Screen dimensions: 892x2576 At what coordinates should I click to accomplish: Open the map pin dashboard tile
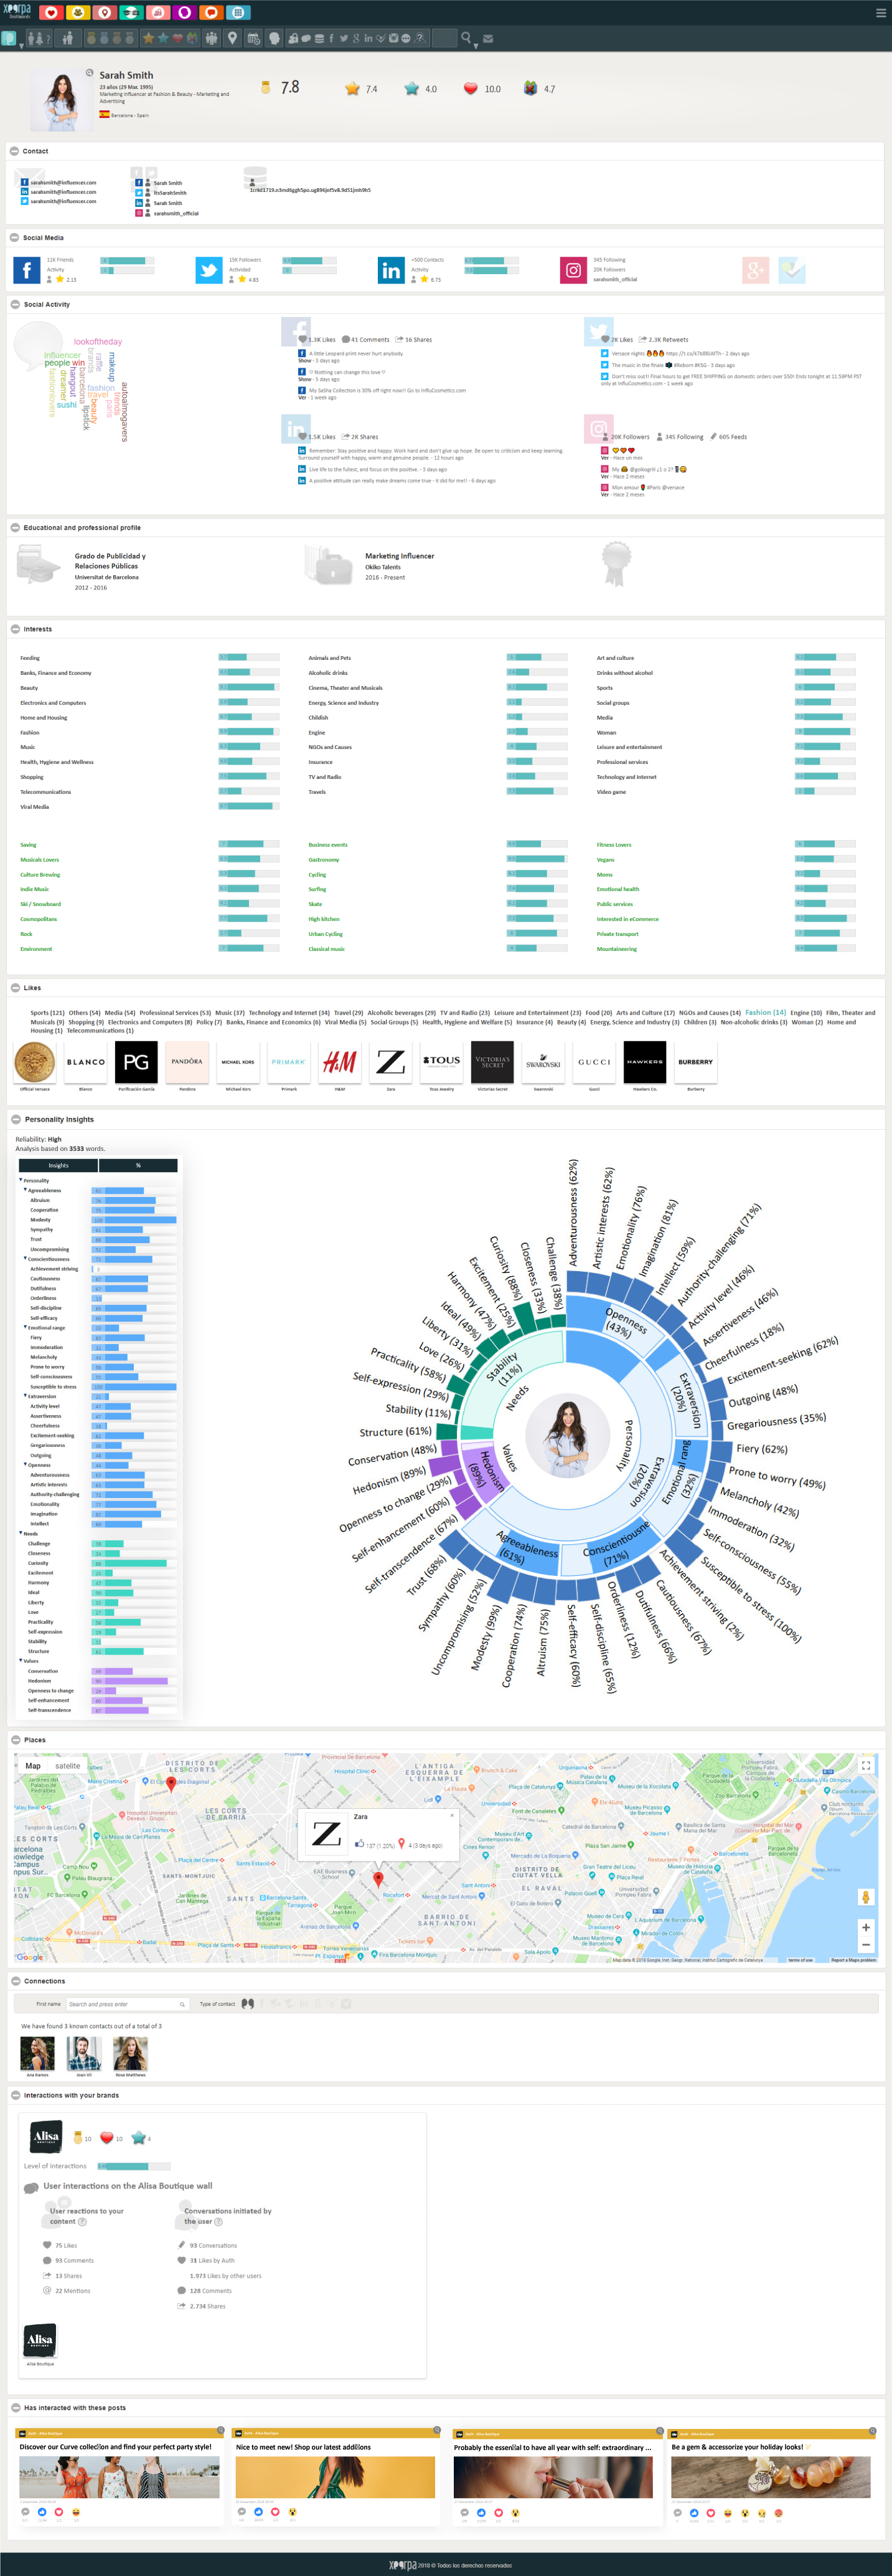(x=104, y=13)
